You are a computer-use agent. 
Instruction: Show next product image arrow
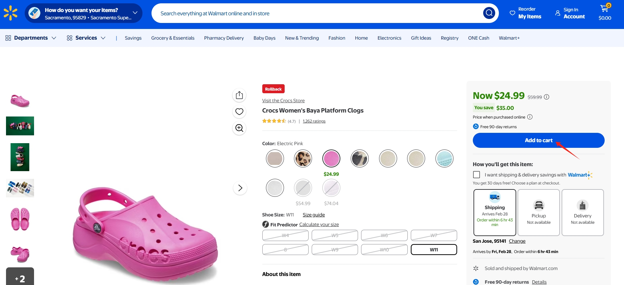[x=240, y=188]
